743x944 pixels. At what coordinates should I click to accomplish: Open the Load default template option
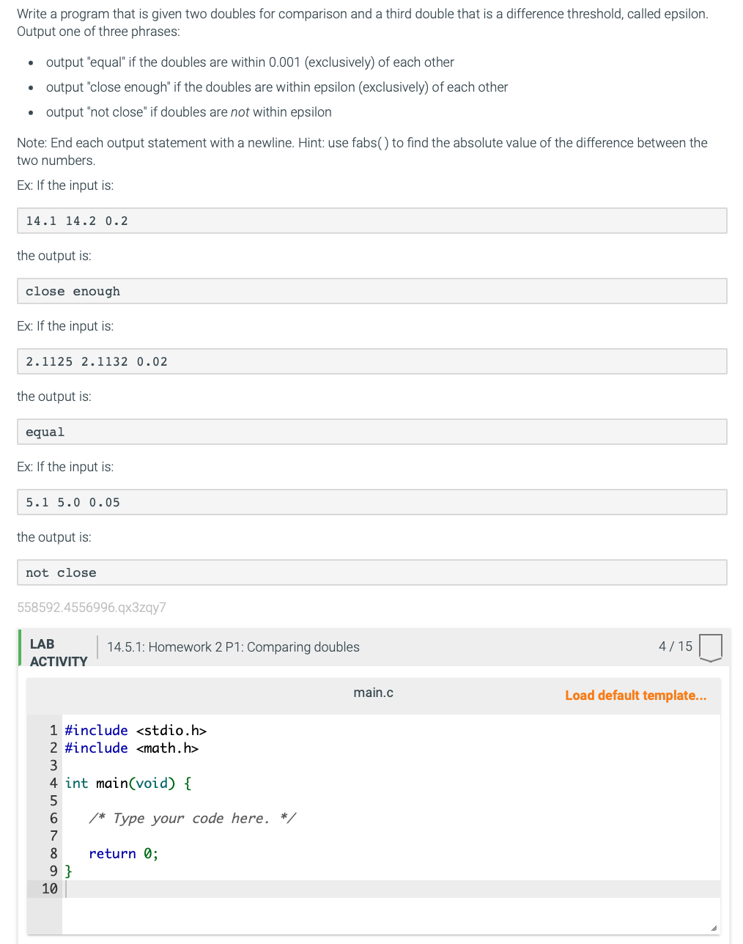pyautogui.click(x=636, y=695)
